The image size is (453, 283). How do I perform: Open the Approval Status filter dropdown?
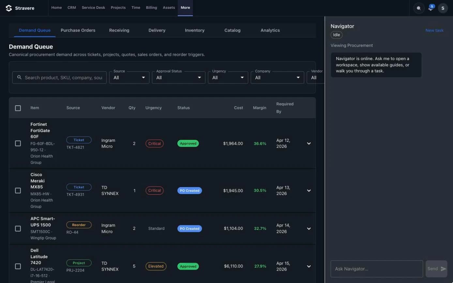tap(179, 78)
